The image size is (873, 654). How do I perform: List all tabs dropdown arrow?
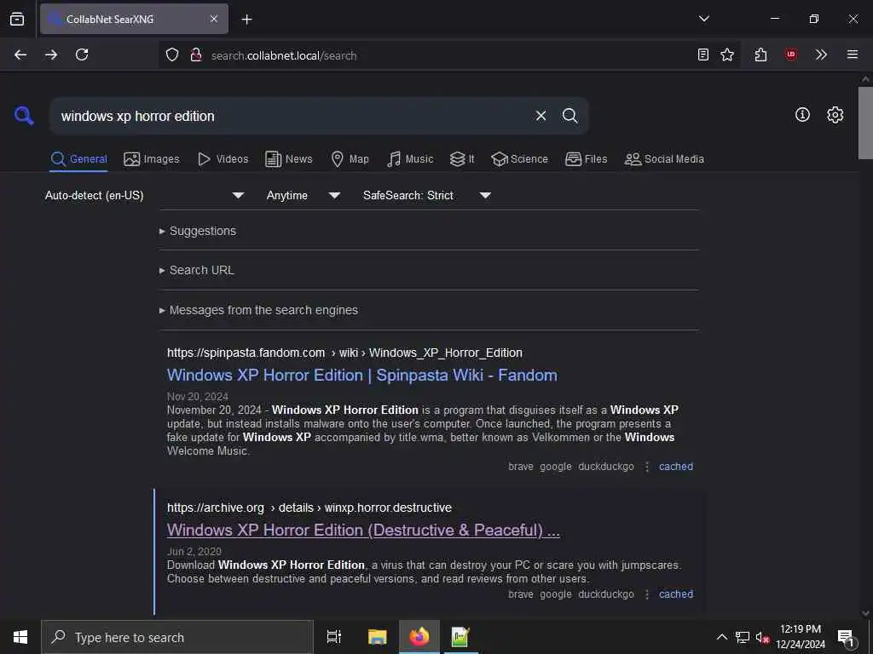tap(703, 19)
